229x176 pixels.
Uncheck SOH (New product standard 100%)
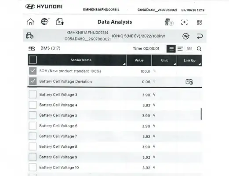click(x=33, y=71)
